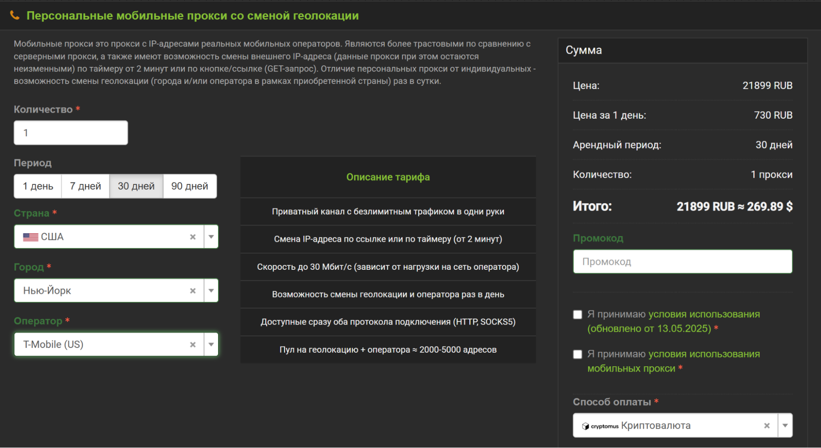Screen dimensions: 821x448
Task: Clear the city Нью-Йорк with X icon
Action: 193,291
